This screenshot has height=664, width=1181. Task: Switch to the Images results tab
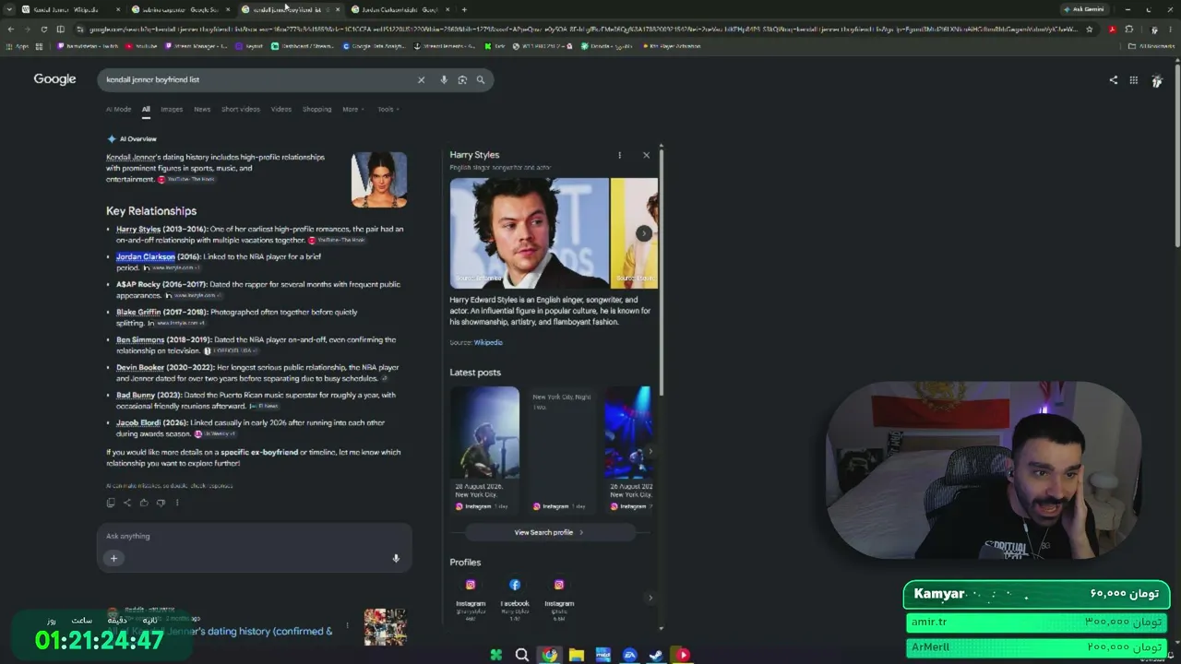[172, 109]
